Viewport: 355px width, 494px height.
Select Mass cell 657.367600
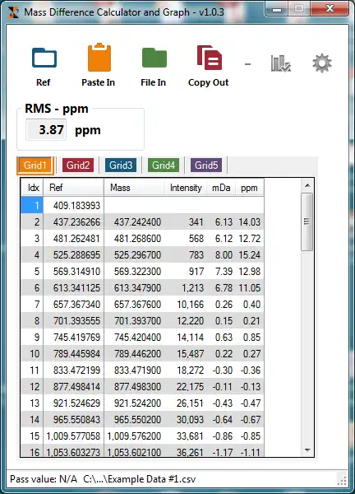134,305
